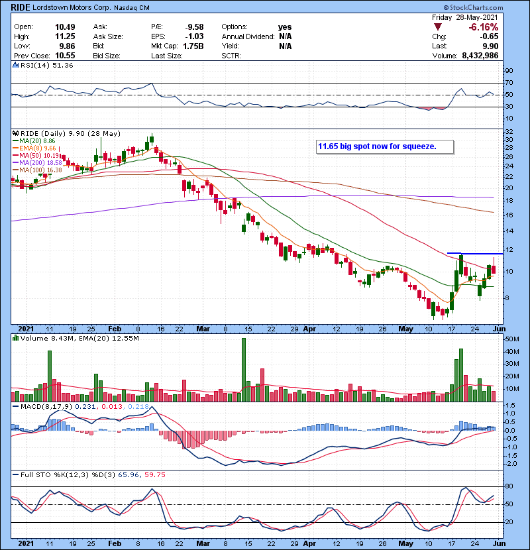
Task: Click the 70 level on RSI axis
Action: tap(509, 83)
